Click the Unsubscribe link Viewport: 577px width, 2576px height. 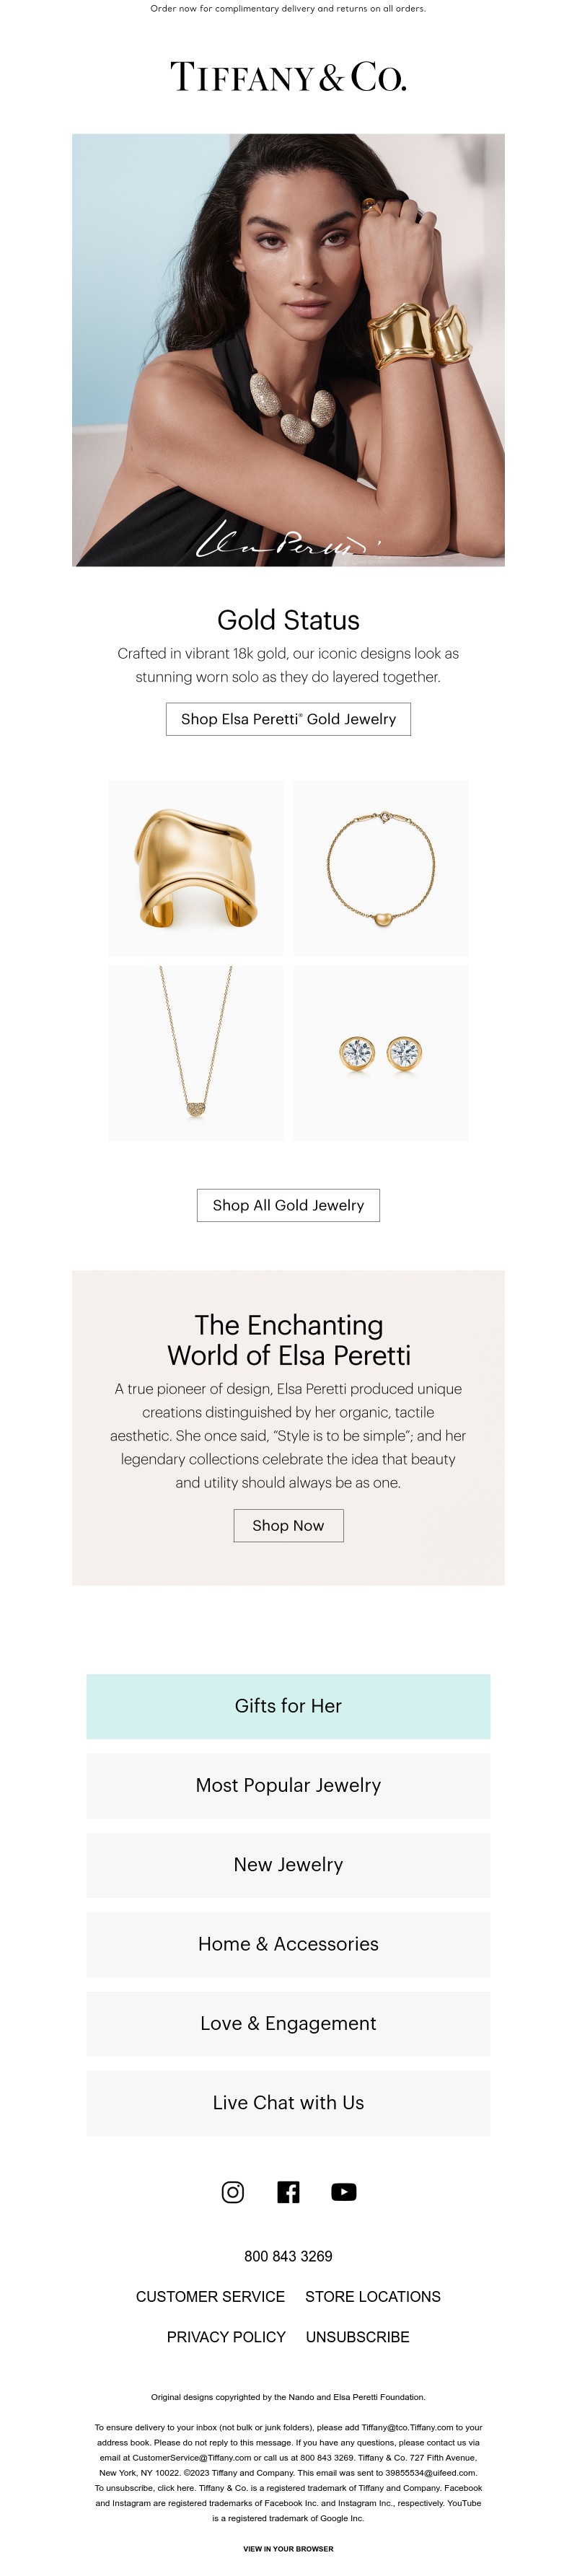click(357, 2336)
